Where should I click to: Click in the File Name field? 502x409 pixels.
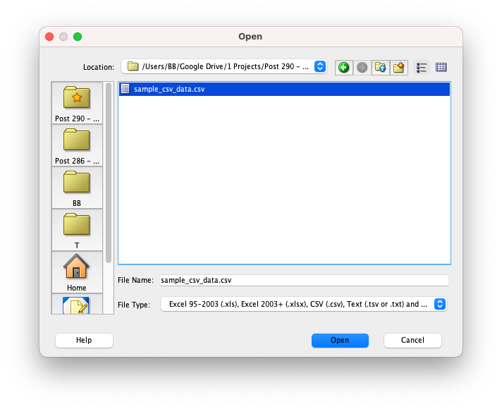point(303,280)
